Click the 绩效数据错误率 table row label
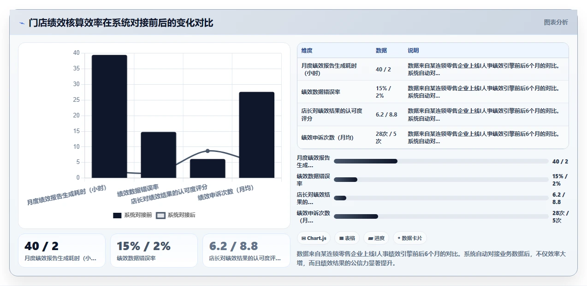This screenshot has height=286, width=587. (x=320, y=92)
